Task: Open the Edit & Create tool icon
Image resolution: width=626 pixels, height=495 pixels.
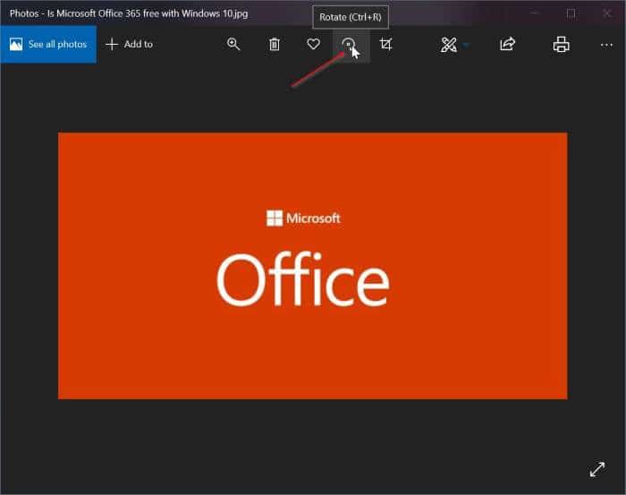Action: click(x=448, y=45)
